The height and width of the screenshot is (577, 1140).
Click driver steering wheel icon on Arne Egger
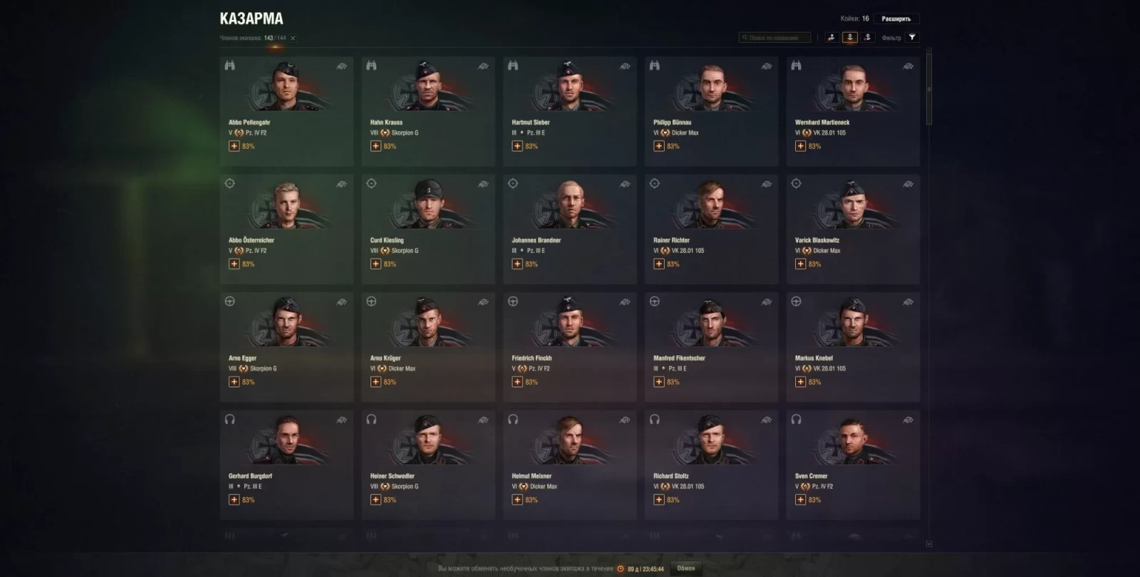[229, 301]
